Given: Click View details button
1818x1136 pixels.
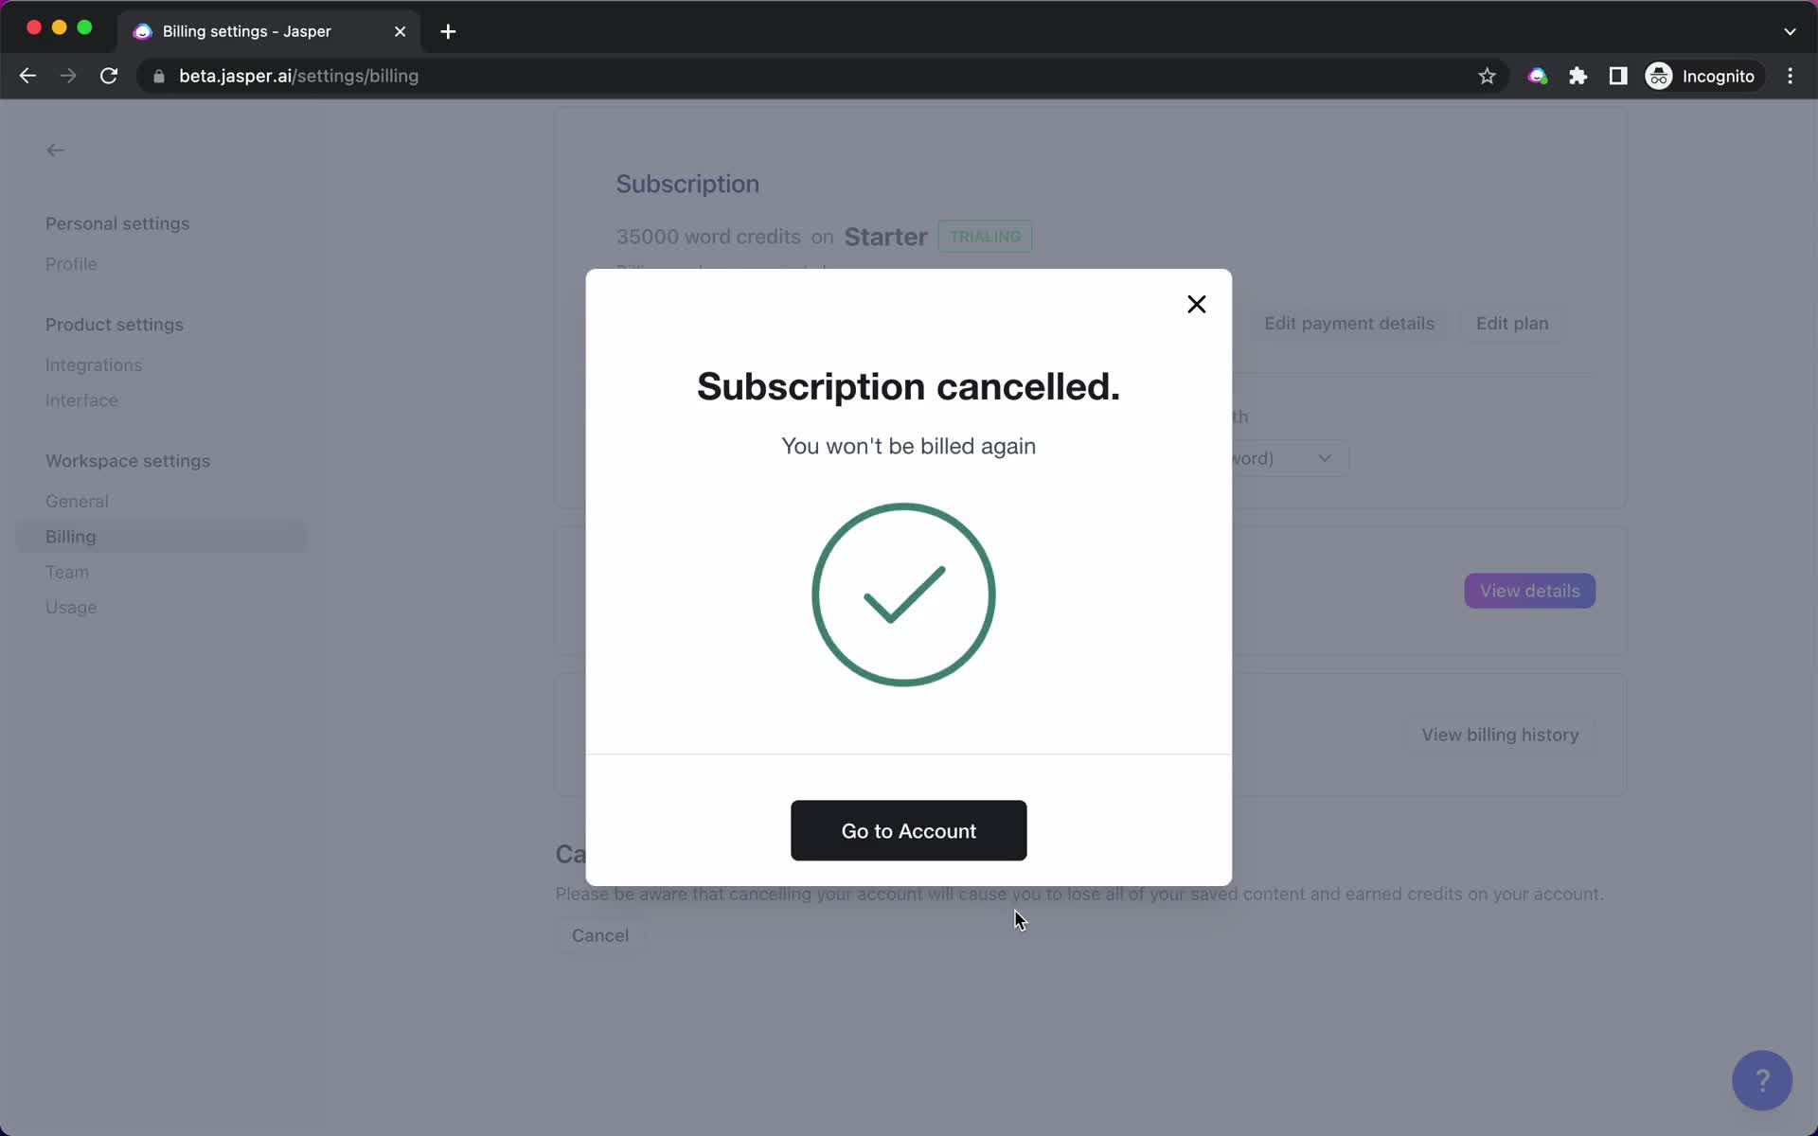Looking at the screenshot, I should [x=1530, y=591].
